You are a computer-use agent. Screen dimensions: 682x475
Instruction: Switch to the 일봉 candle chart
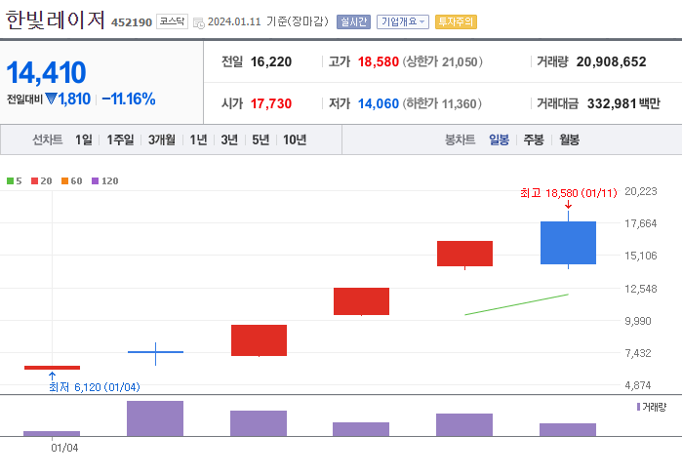pos(499,139)
